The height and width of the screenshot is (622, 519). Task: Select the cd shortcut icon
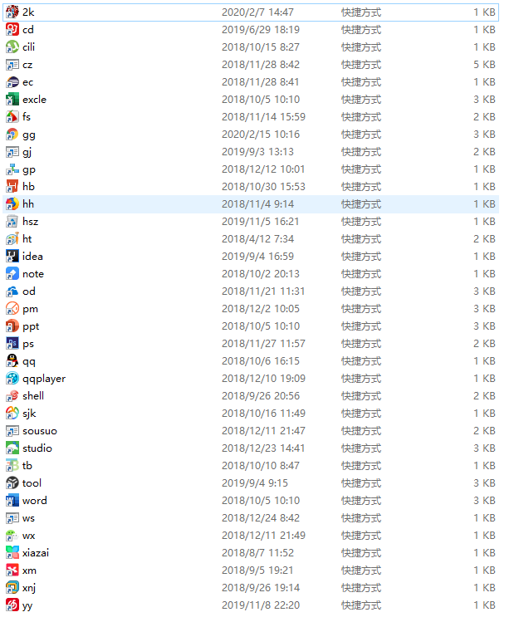[x=12, y=29]
